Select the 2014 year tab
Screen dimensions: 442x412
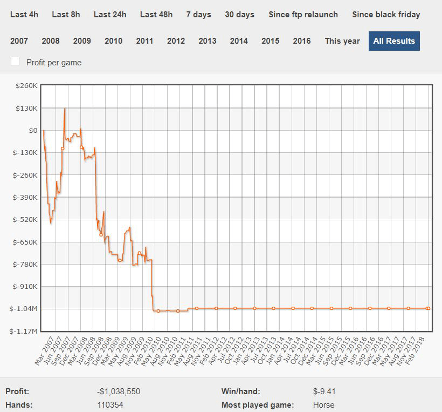point(239,41)
